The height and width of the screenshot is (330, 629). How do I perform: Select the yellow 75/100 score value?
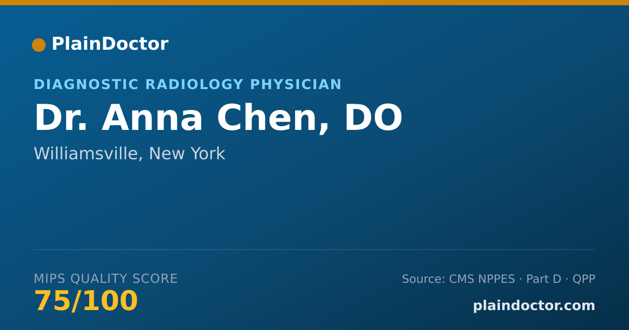pos(86,301)
